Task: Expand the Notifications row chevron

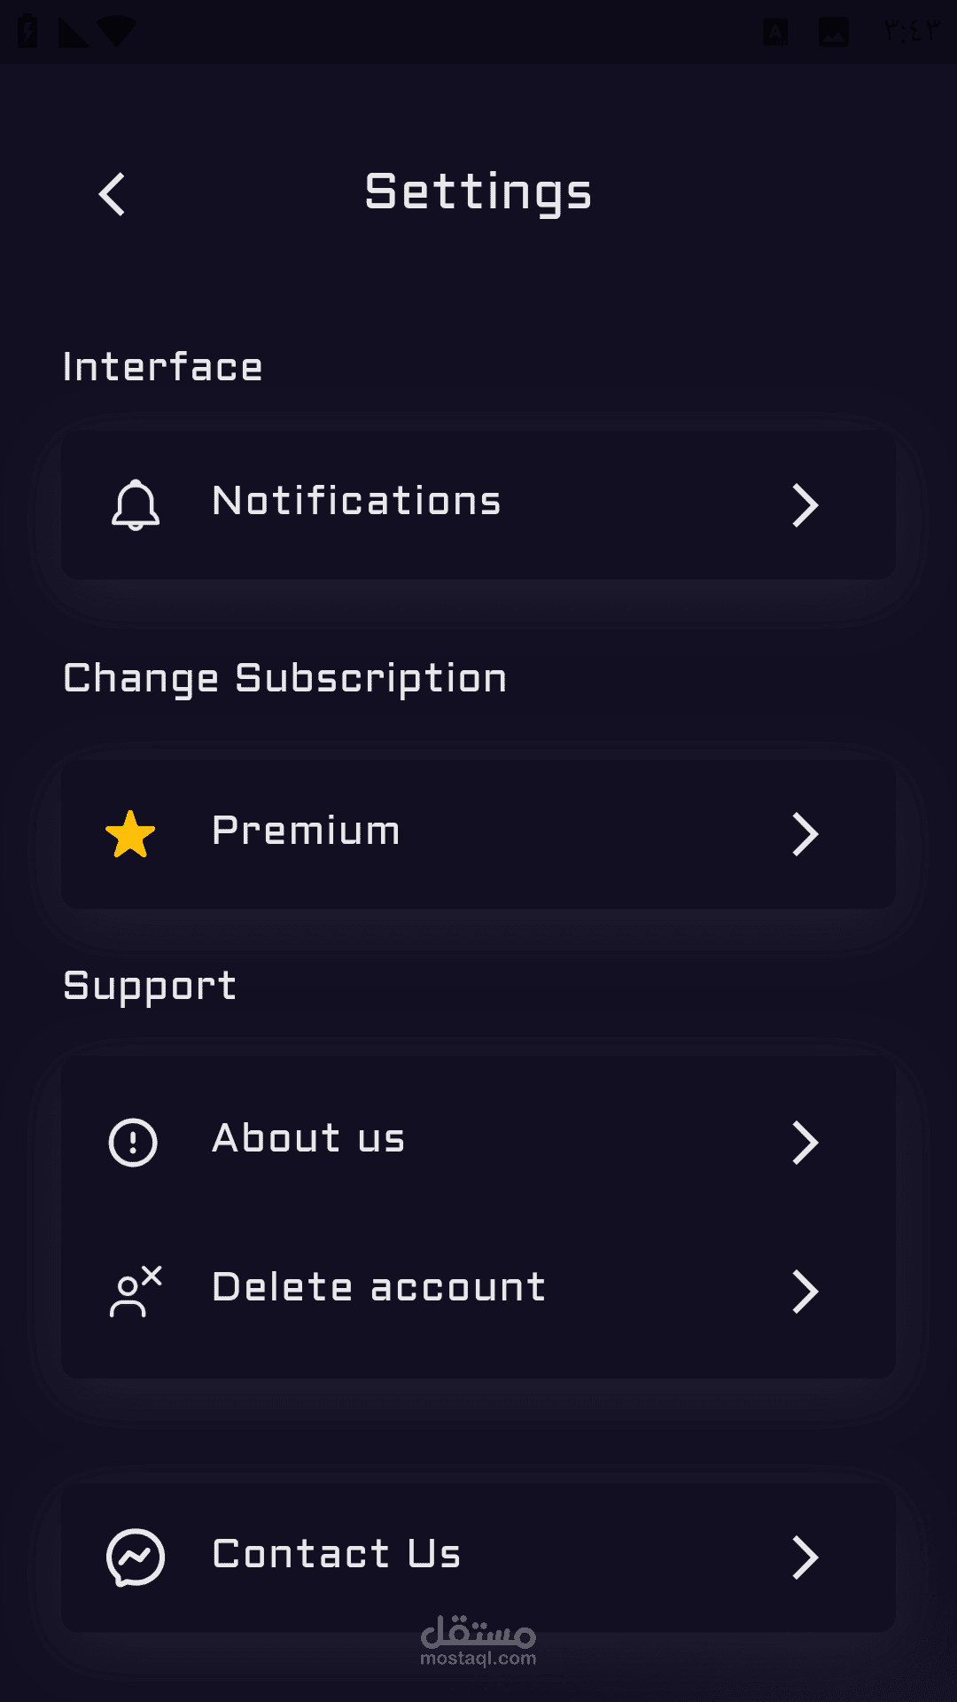Action: click(805, 505)
